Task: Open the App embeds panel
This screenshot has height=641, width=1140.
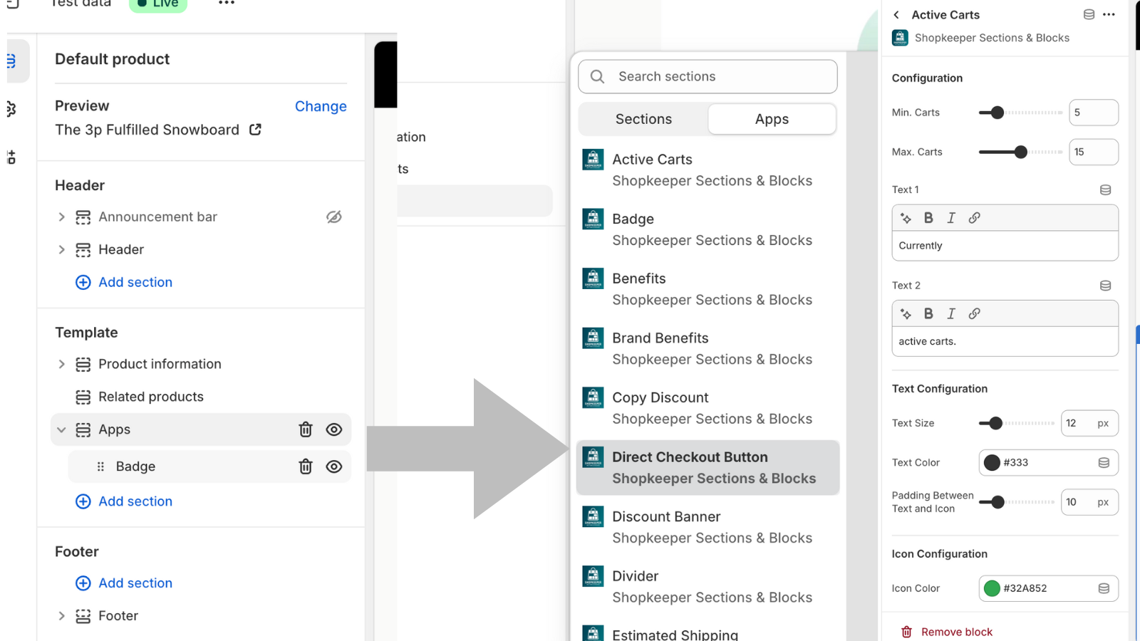Action: (x=11, y=157)
